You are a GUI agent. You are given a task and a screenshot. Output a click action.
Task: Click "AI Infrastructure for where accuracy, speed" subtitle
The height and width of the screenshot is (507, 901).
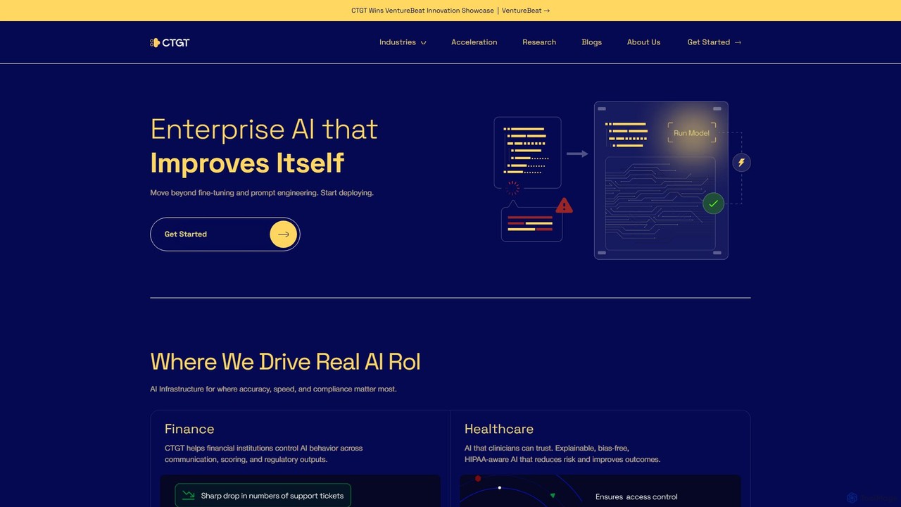273,389
